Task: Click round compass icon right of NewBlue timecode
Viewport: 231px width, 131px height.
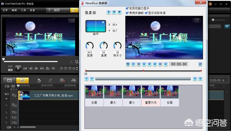Action: 200,64
